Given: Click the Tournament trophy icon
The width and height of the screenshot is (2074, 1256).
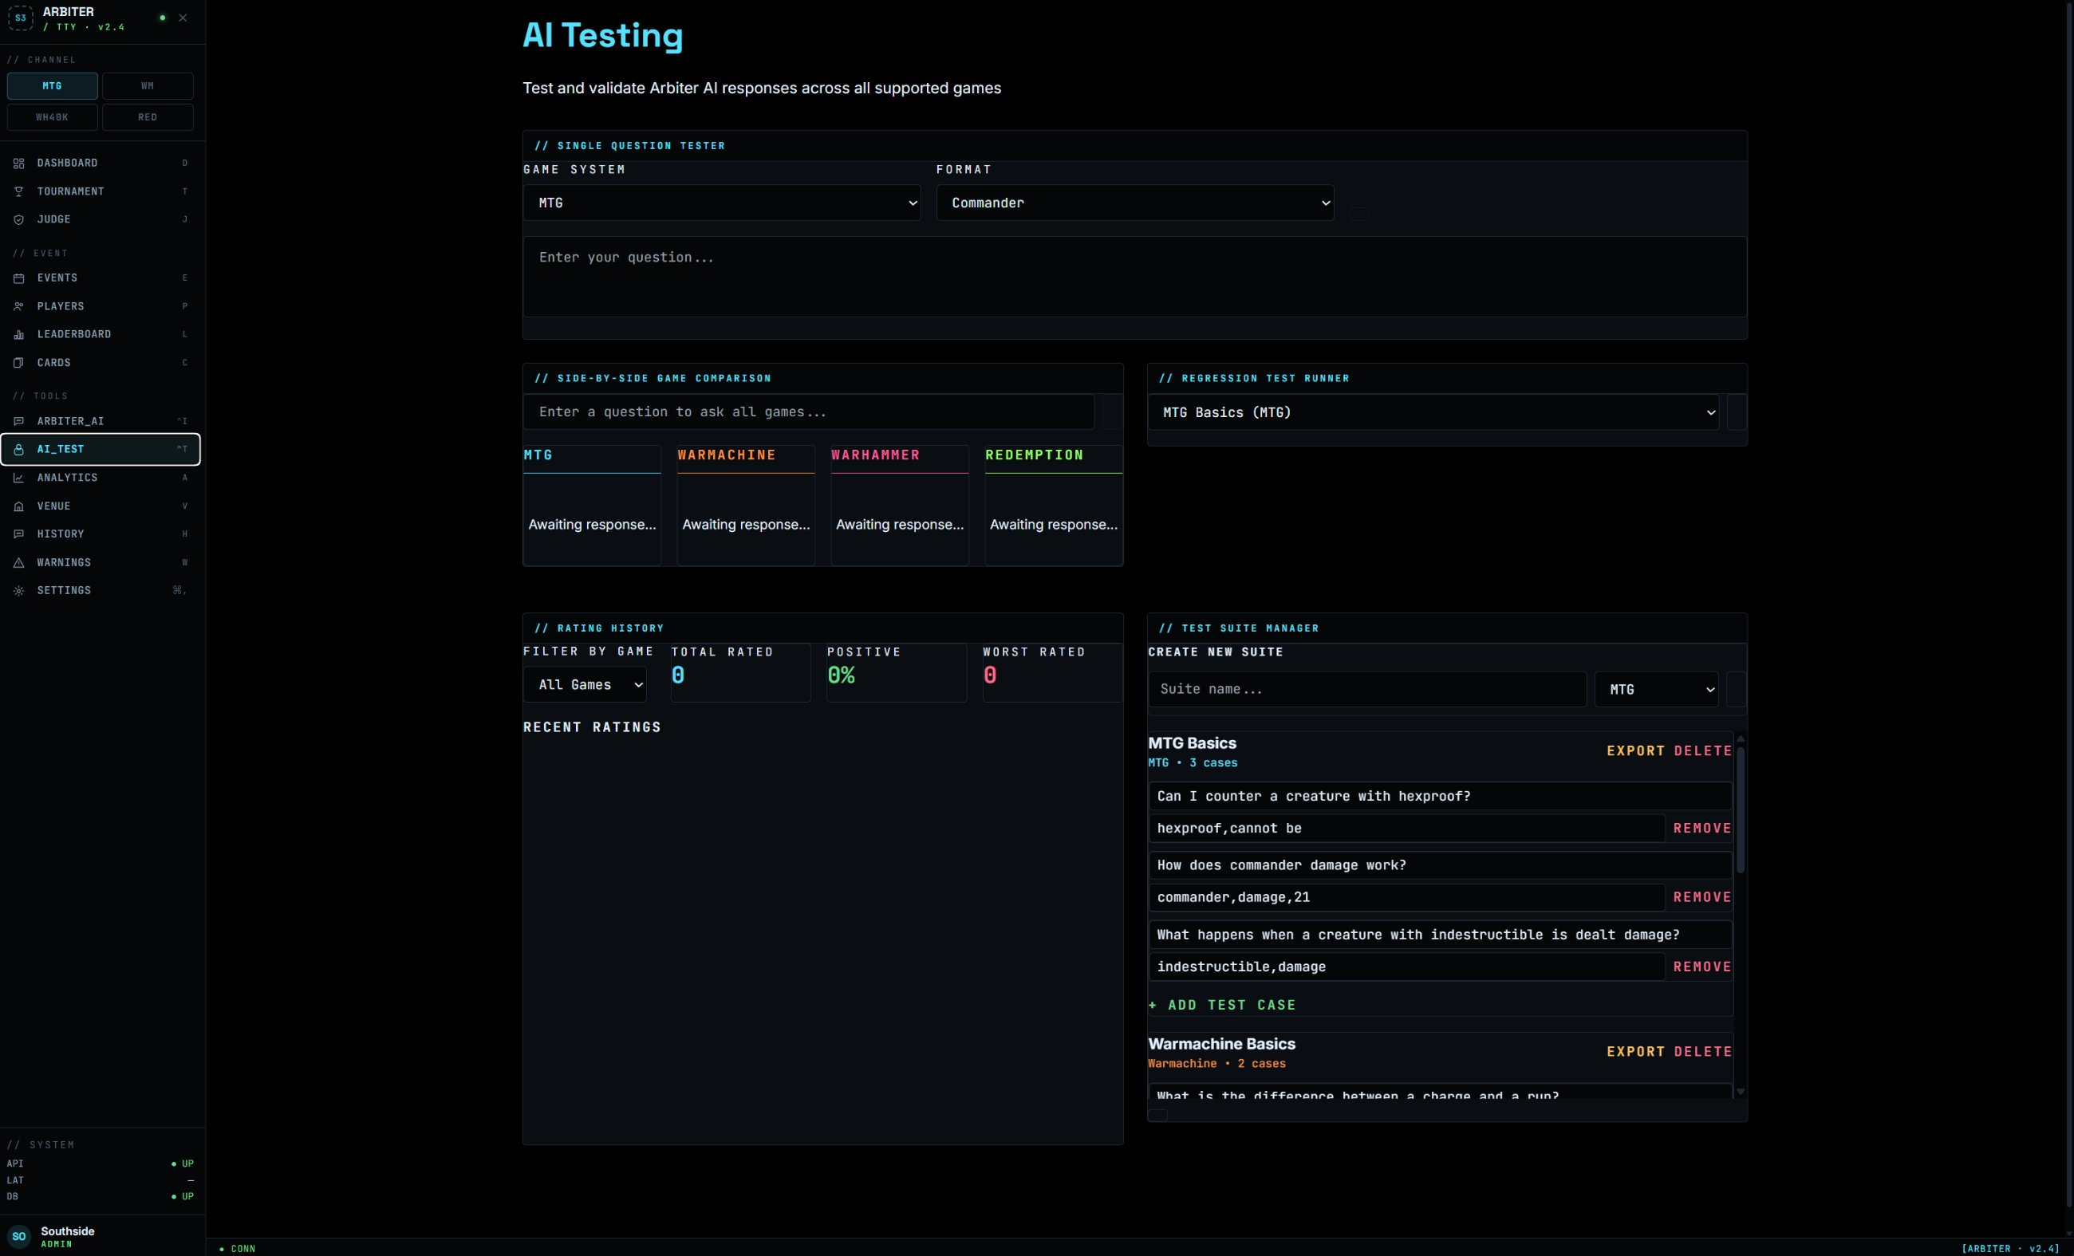Looking at the screenshot, I should click(x=18, y=192).
